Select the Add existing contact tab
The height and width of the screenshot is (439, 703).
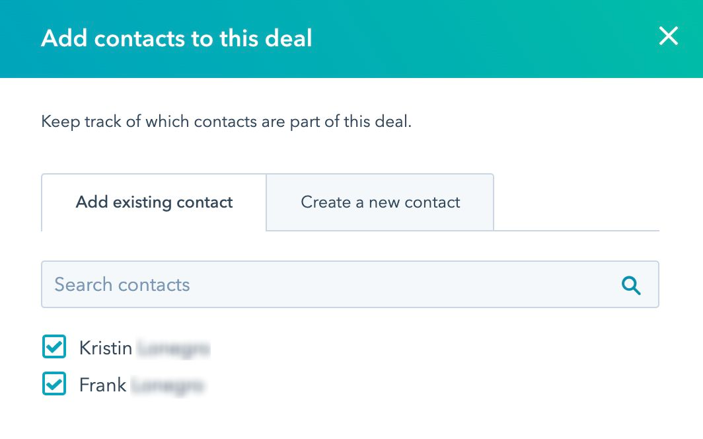[154, 202]
